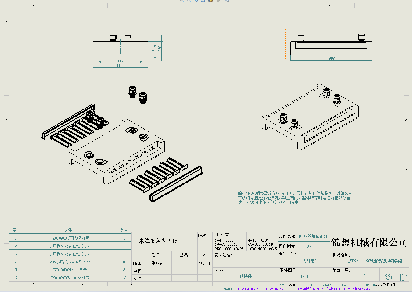Viewport: 412px width, 292px height.
Task: Select BOM cell JX0109007灯管反射罩
Action: [70, 278]
